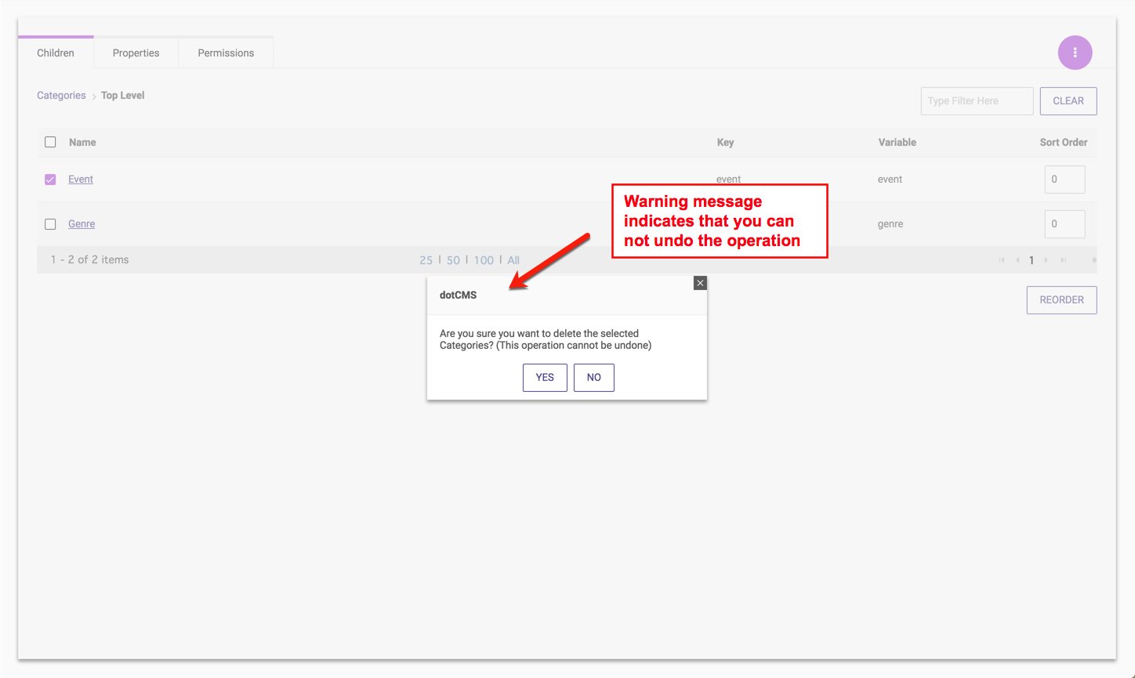Viewport: 1135px width, 678px height.
Task: Confirm deletion with YES button
Action: [x=545, y=378]
